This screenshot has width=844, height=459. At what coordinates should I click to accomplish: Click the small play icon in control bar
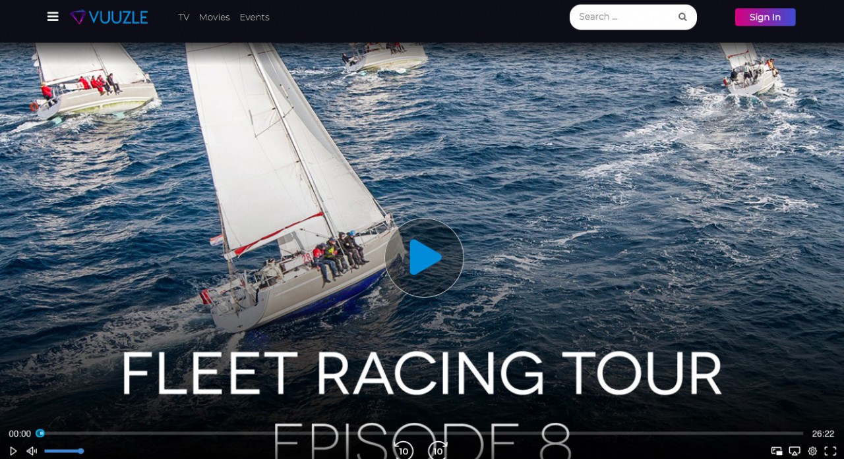pos(13,451)
